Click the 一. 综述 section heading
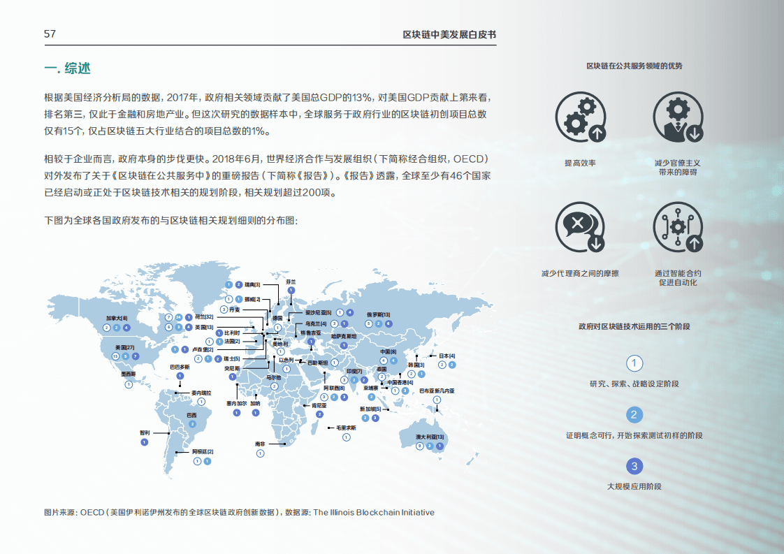The width and height of the screenshot is (784, 554). point(67,68)
